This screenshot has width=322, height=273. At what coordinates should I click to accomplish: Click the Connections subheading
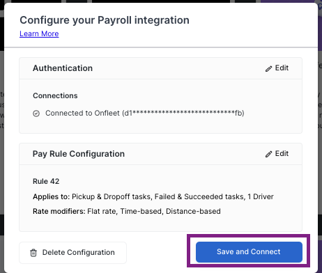55,95
